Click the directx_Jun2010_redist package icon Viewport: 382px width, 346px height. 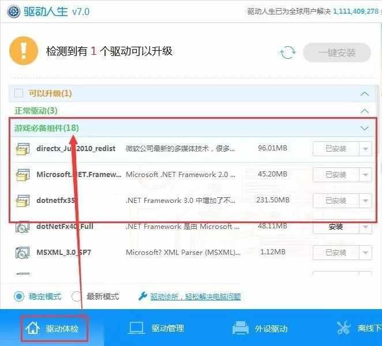pos(23,149)
